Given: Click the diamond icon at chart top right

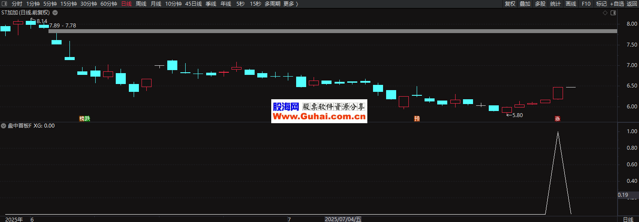Looking at the screenshot, I should pos(605,13).
